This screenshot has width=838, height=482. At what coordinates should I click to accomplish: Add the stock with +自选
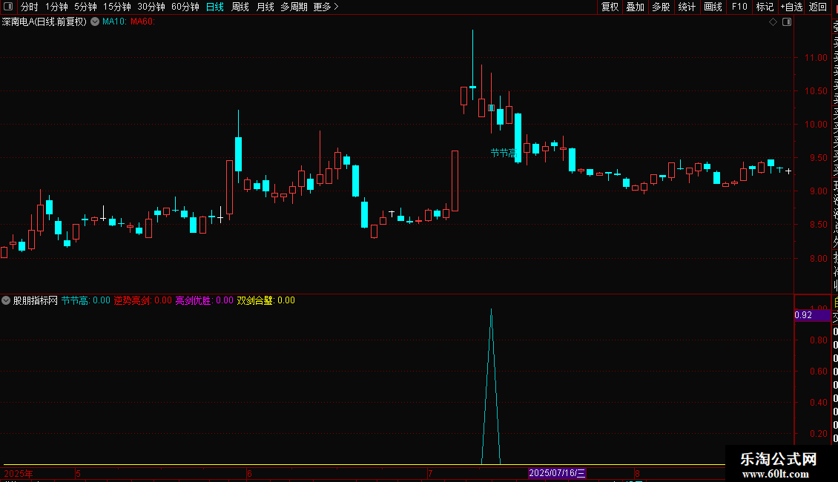(x=791, y=7)
